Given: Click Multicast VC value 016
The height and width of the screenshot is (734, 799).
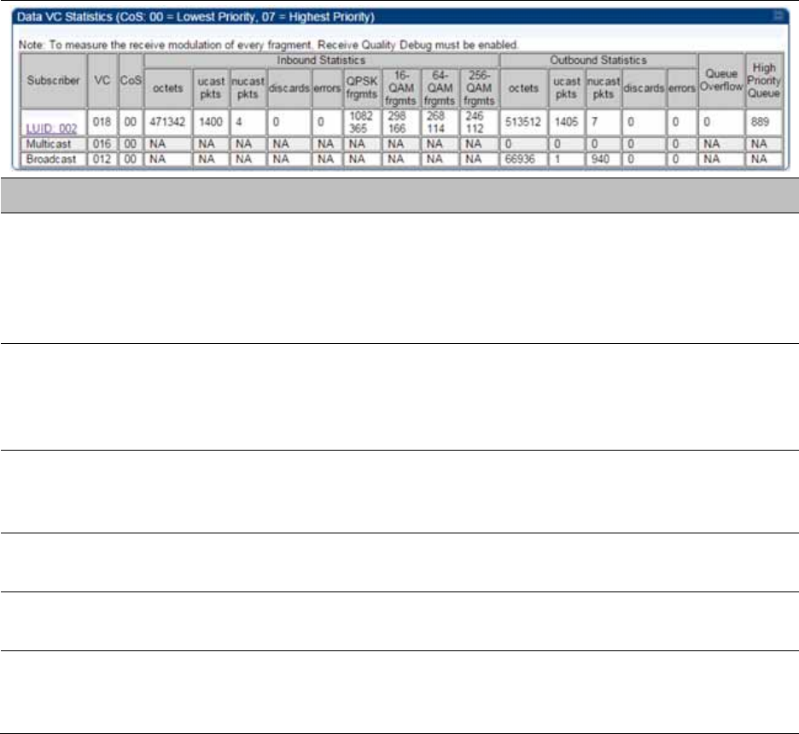Looking at the screenshot, I should [x=102, y=144].
